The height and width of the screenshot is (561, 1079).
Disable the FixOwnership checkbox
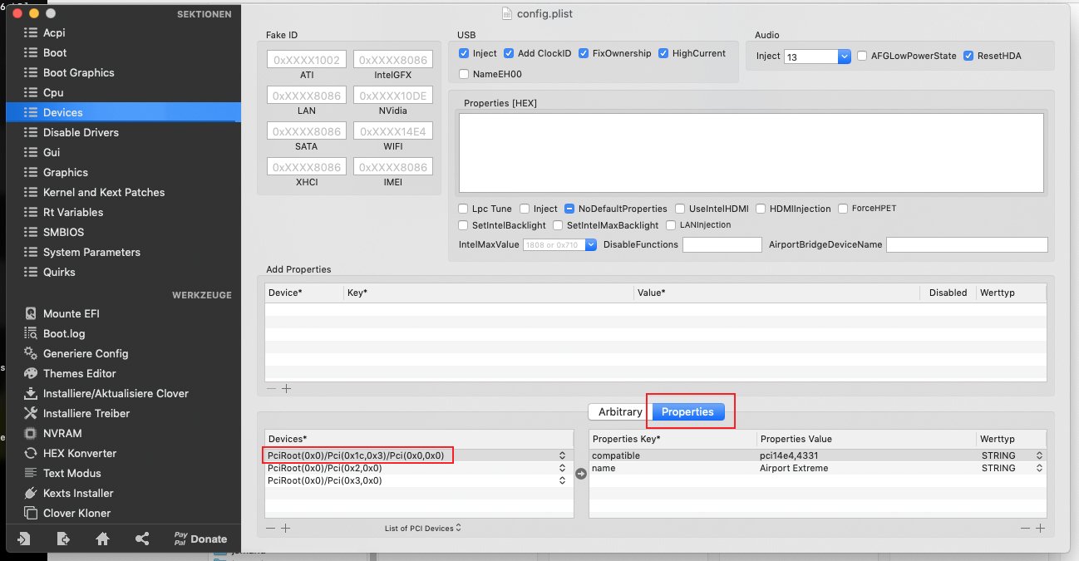[584, 53]
